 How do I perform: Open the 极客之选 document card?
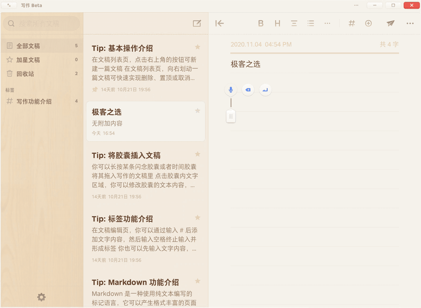pyautogui.click(x=146, y=121)
